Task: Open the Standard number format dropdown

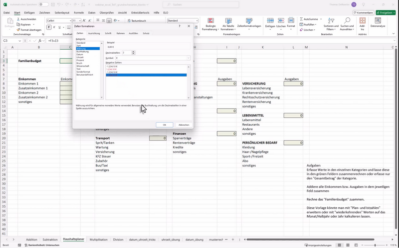Action: 197,21
